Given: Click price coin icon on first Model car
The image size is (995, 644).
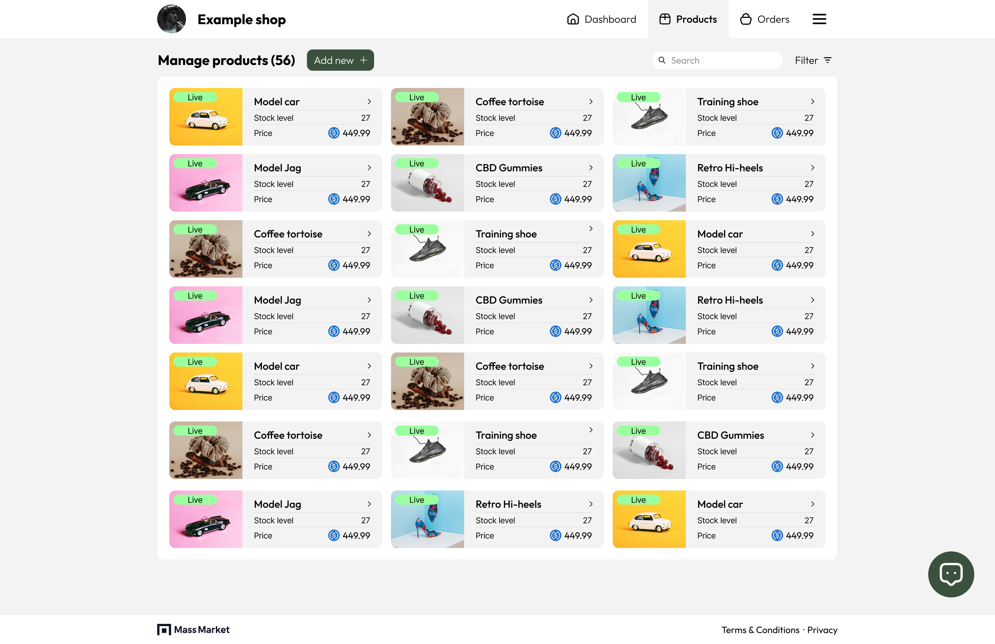Looking at the screenshot, I should pyautogui.click(x=334, y=133).
